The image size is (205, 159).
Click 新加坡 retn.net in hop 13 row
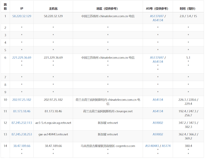108,134
